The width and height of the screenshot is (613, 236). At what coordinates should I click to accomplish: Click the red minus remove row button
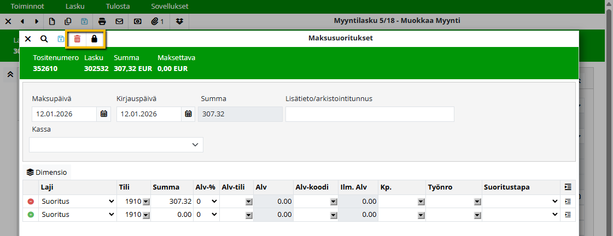click(31, 202)
